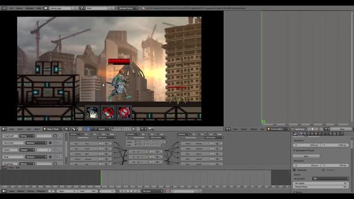This screenshot has width=354, height=199.
Task: Open the Window menu in top bar
Action: 29,8
